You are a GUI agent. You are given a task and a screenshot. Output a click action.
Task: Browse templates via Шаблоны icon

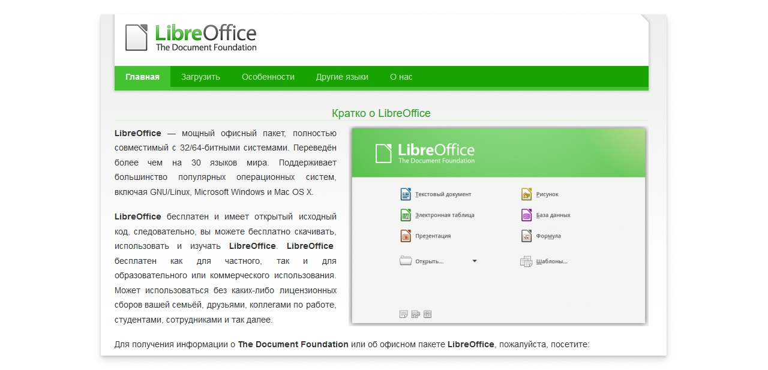coord(552,261)
